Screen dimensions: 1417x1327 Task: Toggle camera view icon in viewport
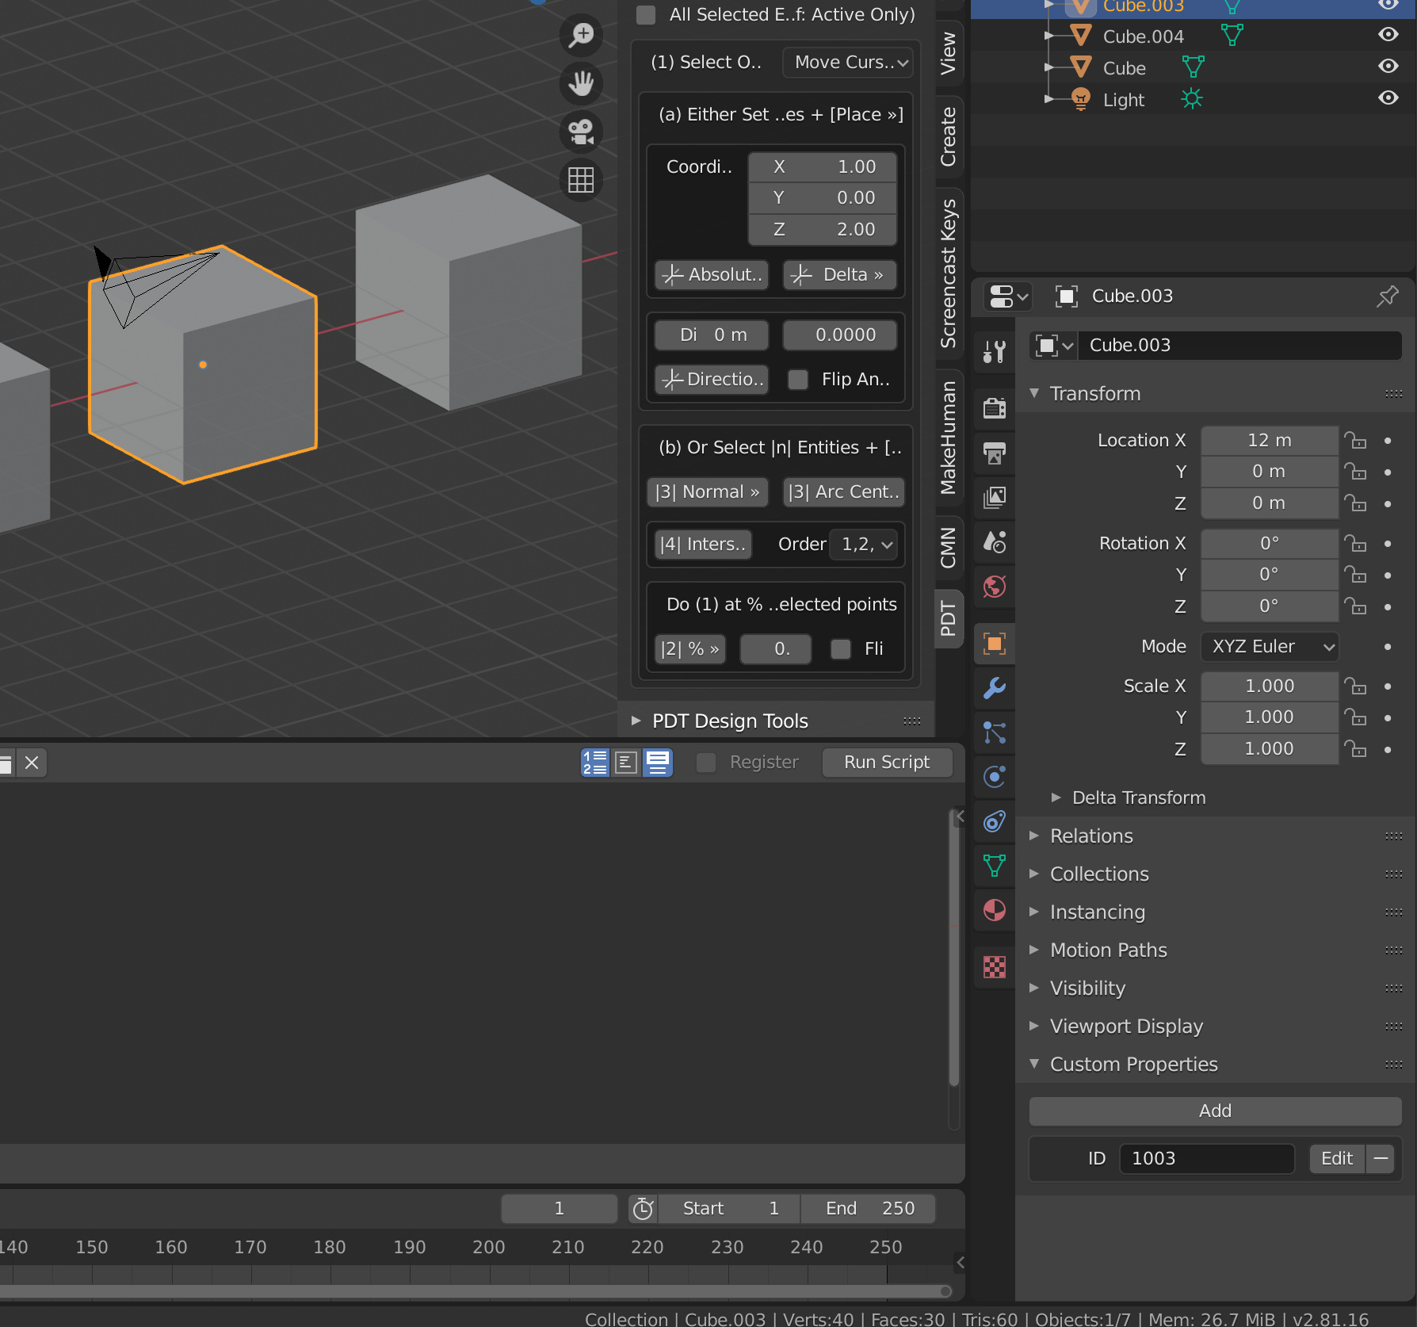click(581, 132)
